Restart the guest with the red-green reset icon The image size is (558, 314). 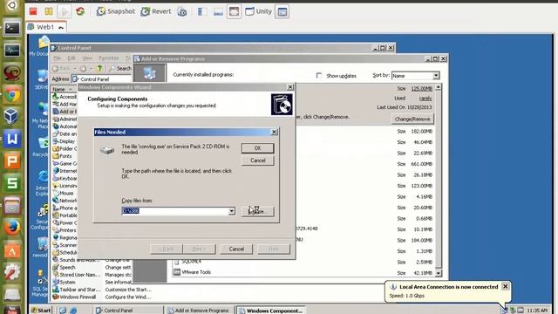tap(80, 11)
